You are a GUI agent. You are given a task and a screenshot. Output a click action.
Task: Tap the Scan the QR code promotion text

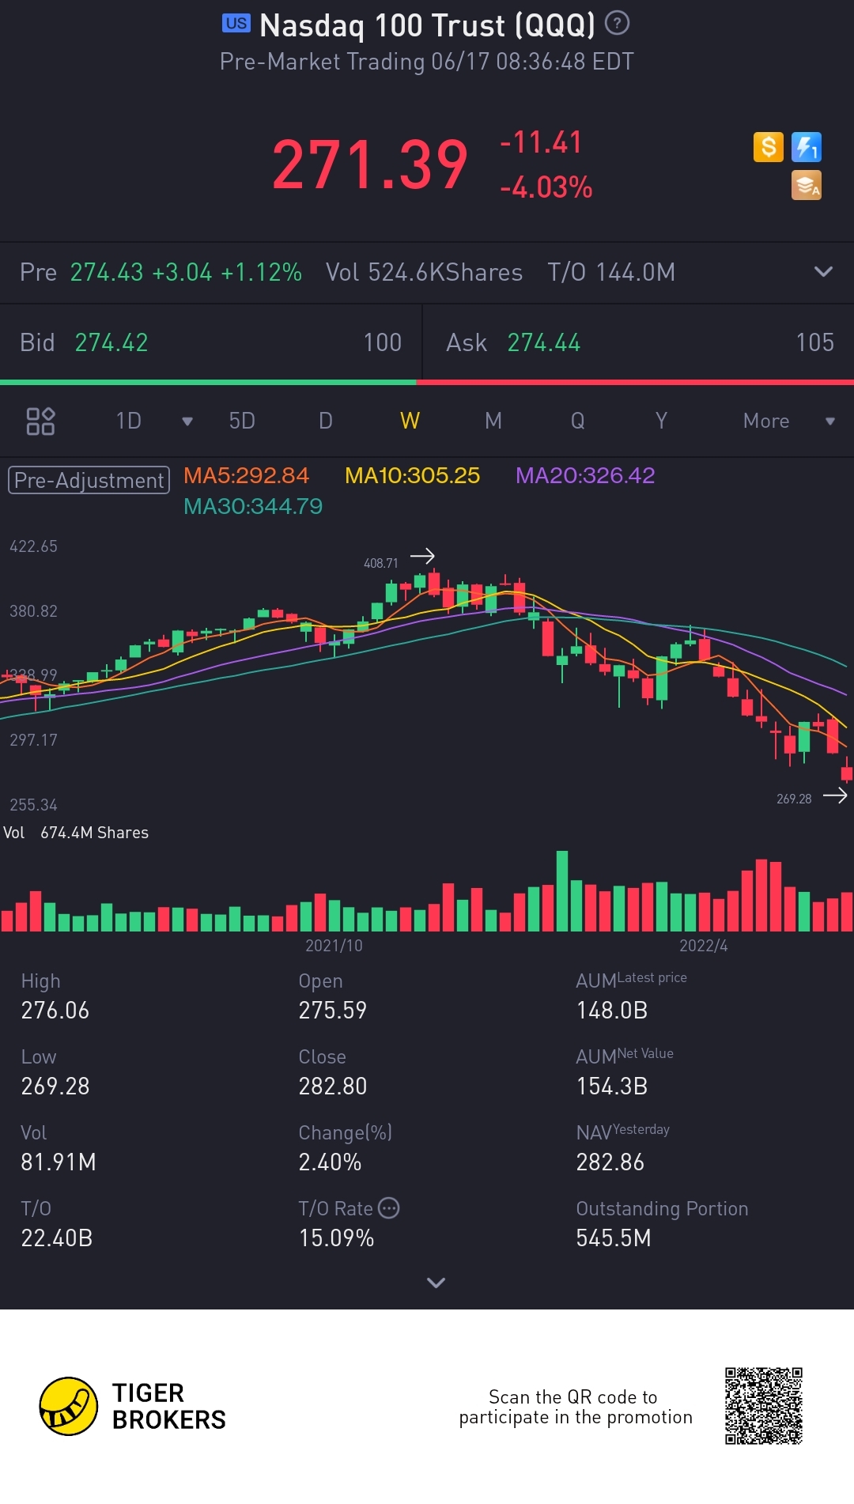click(576, 1407)
